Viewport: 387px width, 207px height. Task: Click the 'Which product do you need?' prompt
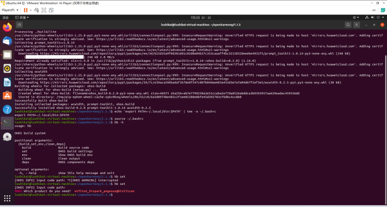coord(47,191)
